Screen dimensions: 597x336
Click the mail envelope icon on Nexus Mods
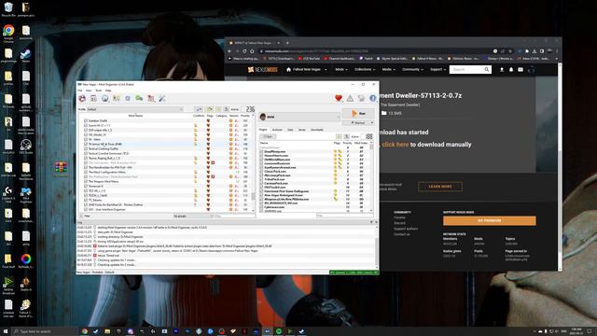pyautogui.click(x=521, y=70)
